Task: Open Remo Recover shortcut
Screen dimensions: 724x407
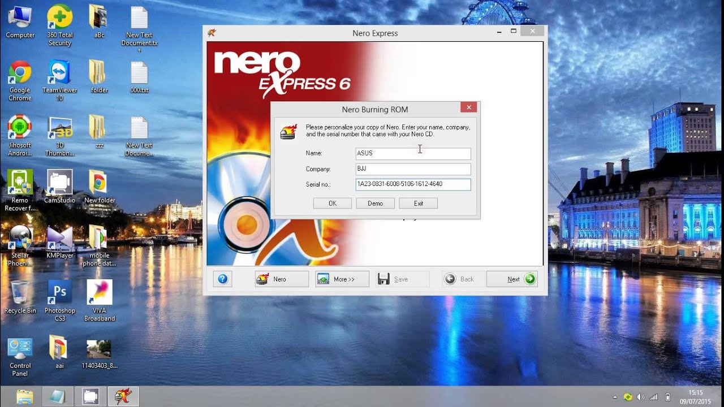Action: point(20,191)
